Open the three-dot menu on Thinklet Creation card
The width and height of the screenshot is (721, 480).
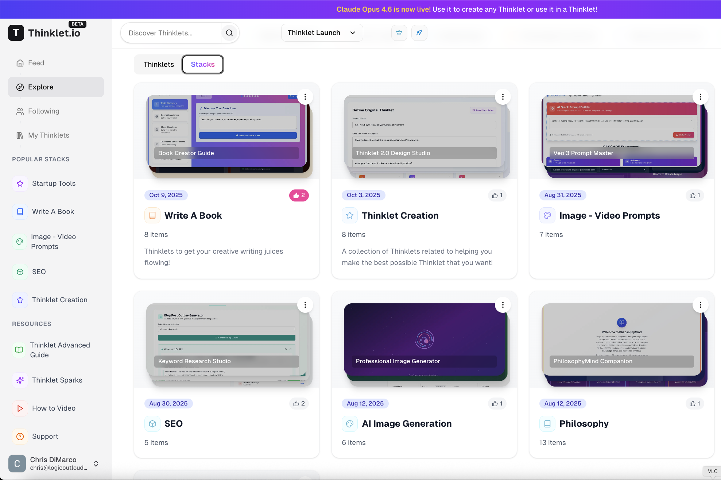tap(503, 96)
